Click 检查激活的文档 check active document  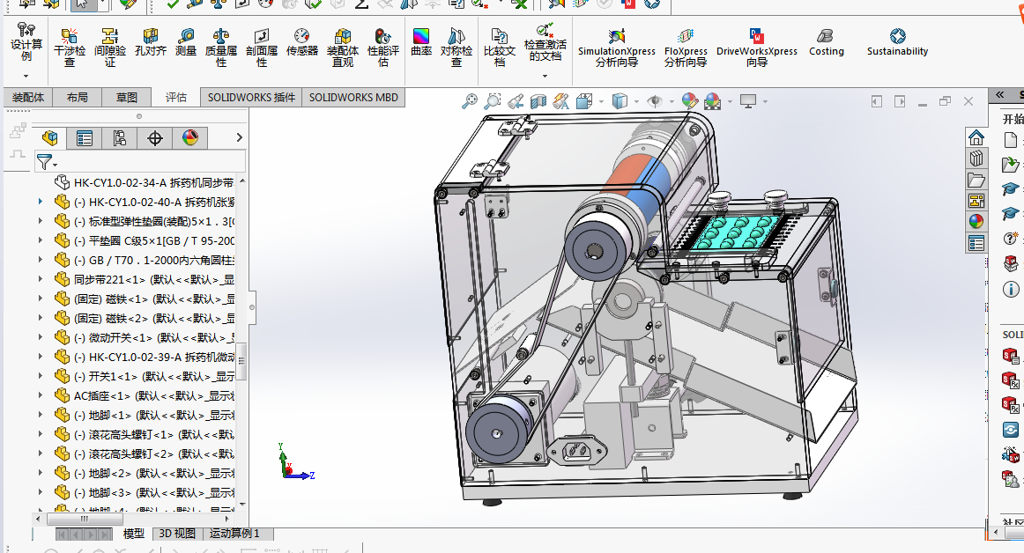point(545,41)
